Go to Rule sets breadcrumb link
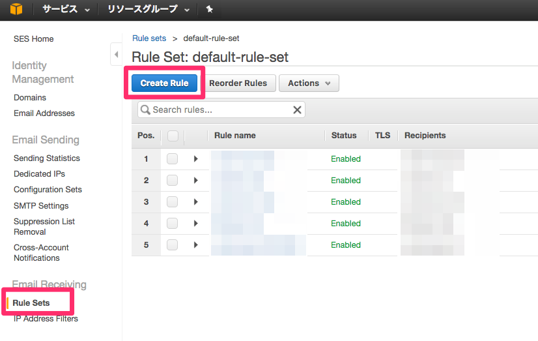Image resolution: width=538 pixels, height=341 pixels. point(149,38)
